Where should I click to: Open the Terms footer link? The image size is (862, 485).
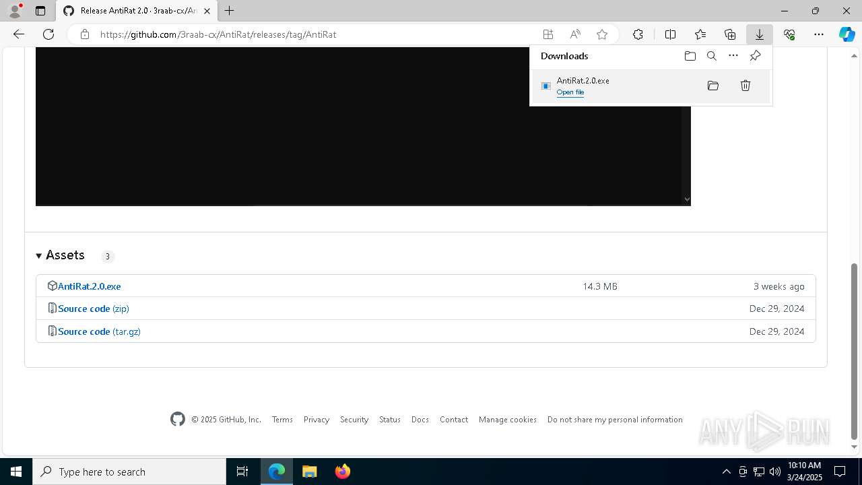tap(282, 419)
